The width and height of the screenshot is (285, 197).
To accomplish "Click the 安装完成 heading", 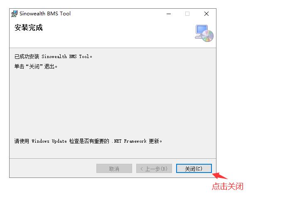I will (x=29, y=28).
